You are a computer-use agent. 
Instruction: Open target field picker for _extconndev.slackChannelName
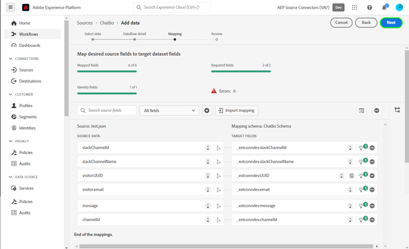tap(350, 162)
